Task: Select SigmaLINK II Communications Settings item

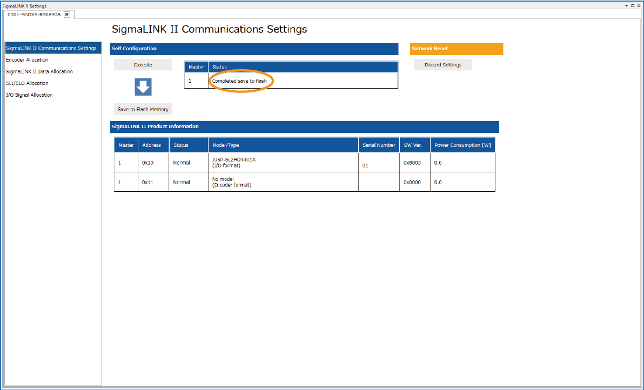Action: tap(51, 48)
